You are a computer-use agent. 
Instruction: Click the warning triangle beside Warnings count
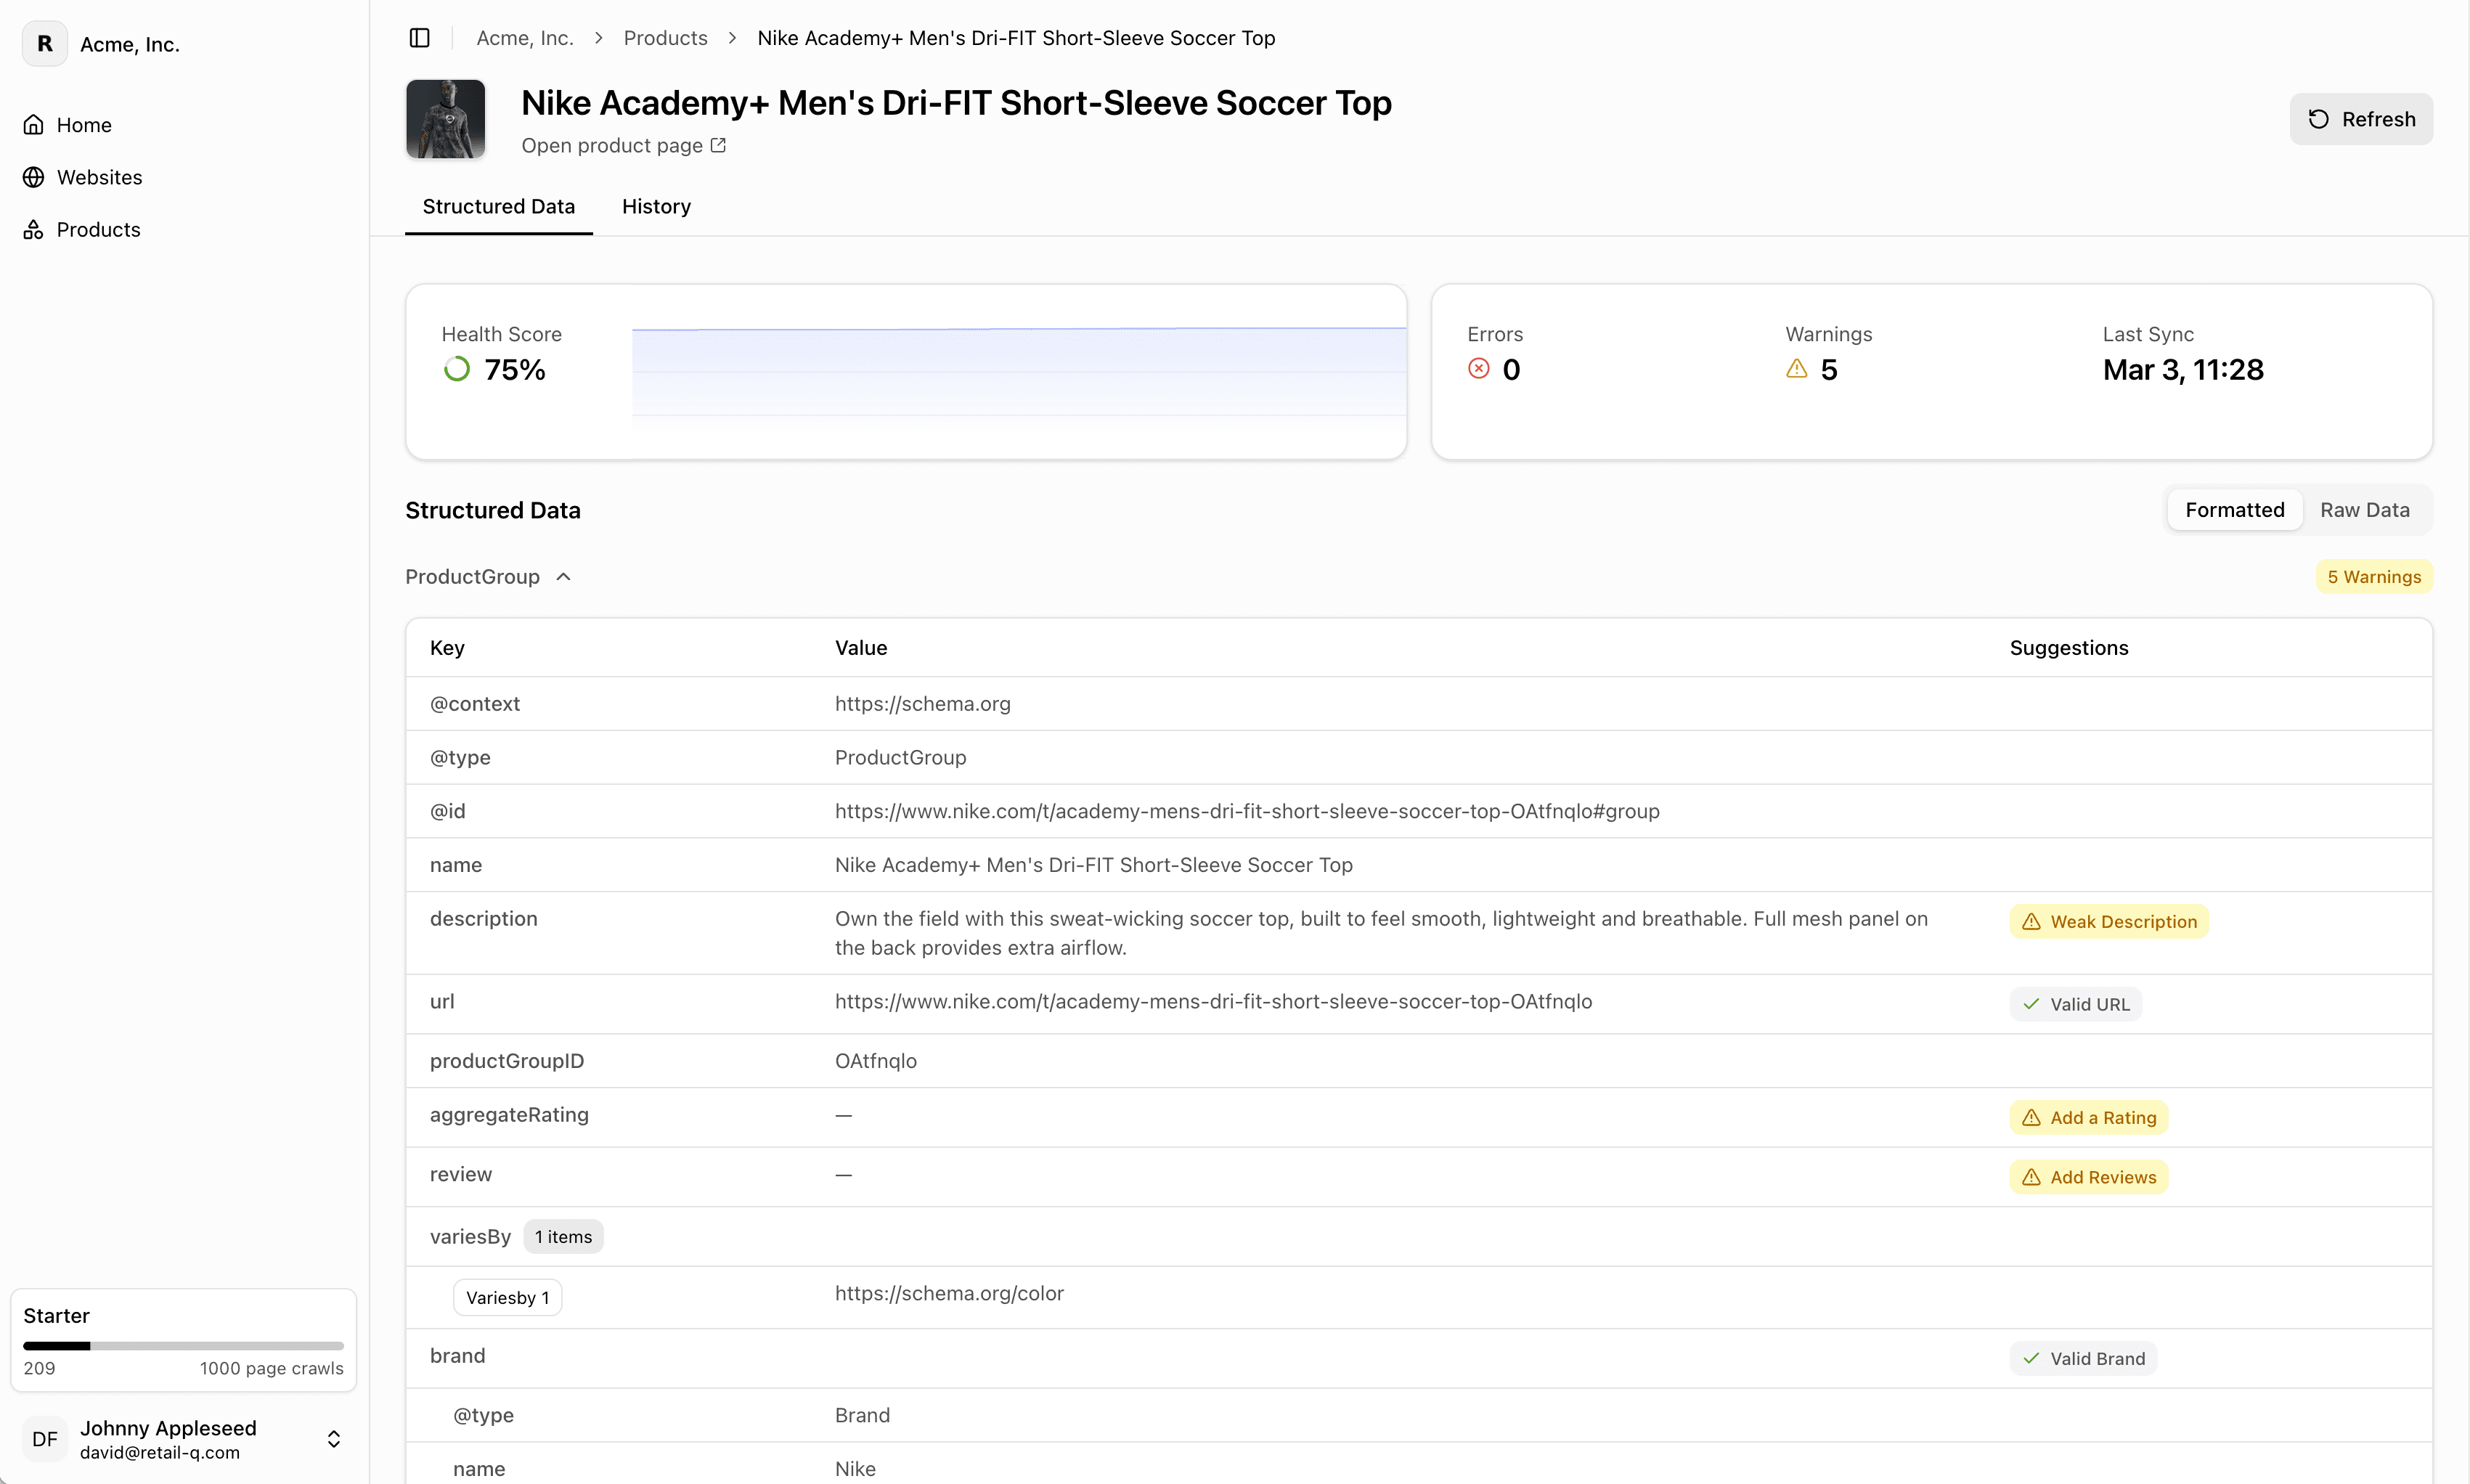click(x=1795, y=368)
